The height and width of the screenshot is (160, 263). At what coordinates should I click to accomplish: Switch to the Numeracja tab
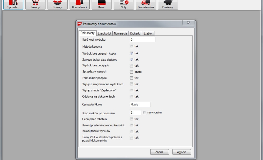(x=121, y=33)
